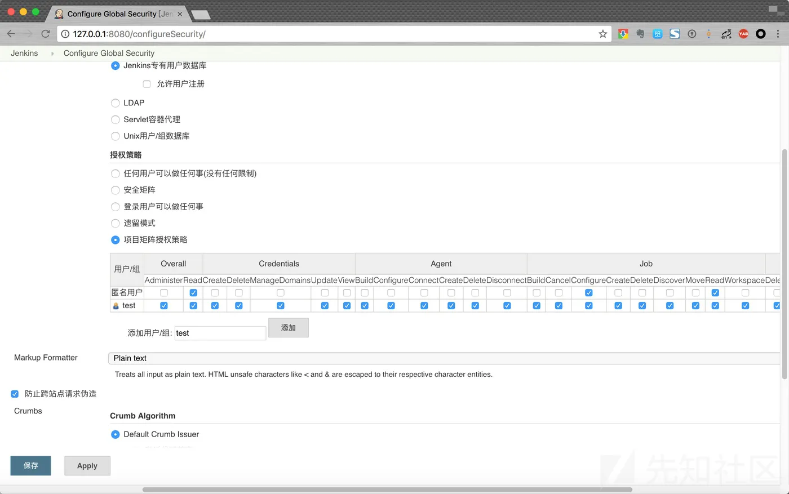The height and width of the screenshot is (494, 789).
Task: Select the Default Crumb Issuer radio
Action: pyautogui.click(x=116, y=434)
